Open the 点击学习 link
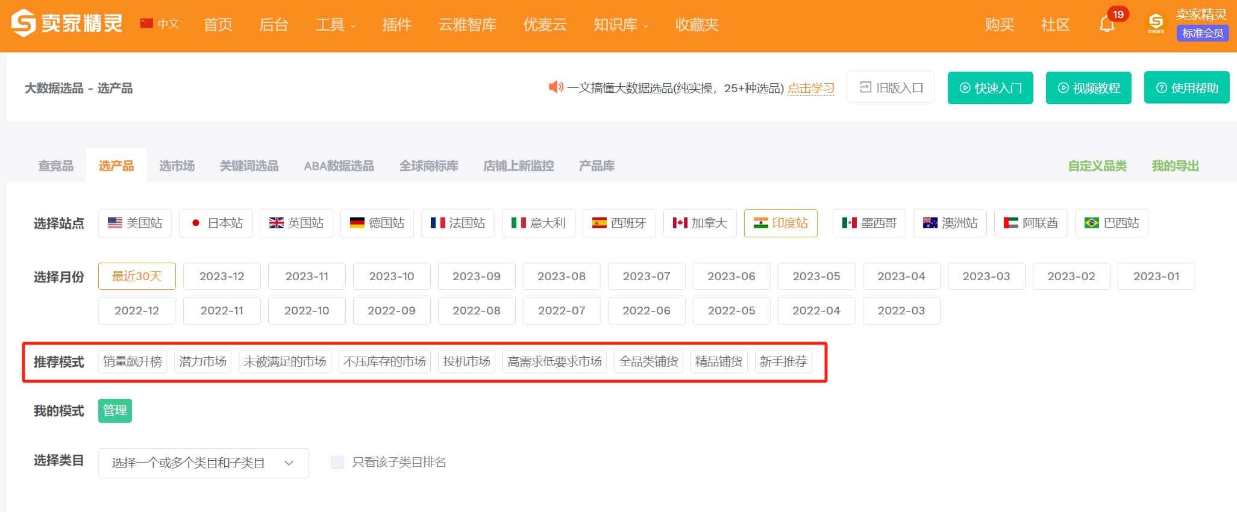Viewport: 1237px width, 512px height. click(811, 88)
